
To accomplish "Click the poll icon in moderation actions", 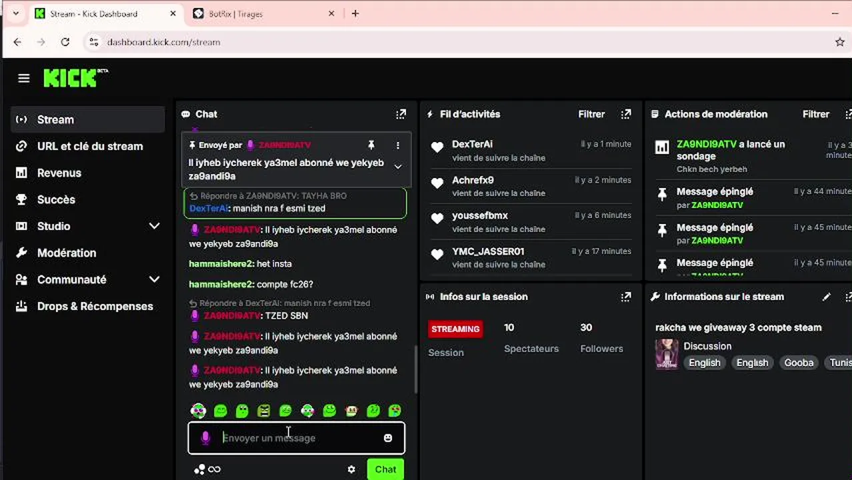I will pyautogui.click(x=662, y=147).
